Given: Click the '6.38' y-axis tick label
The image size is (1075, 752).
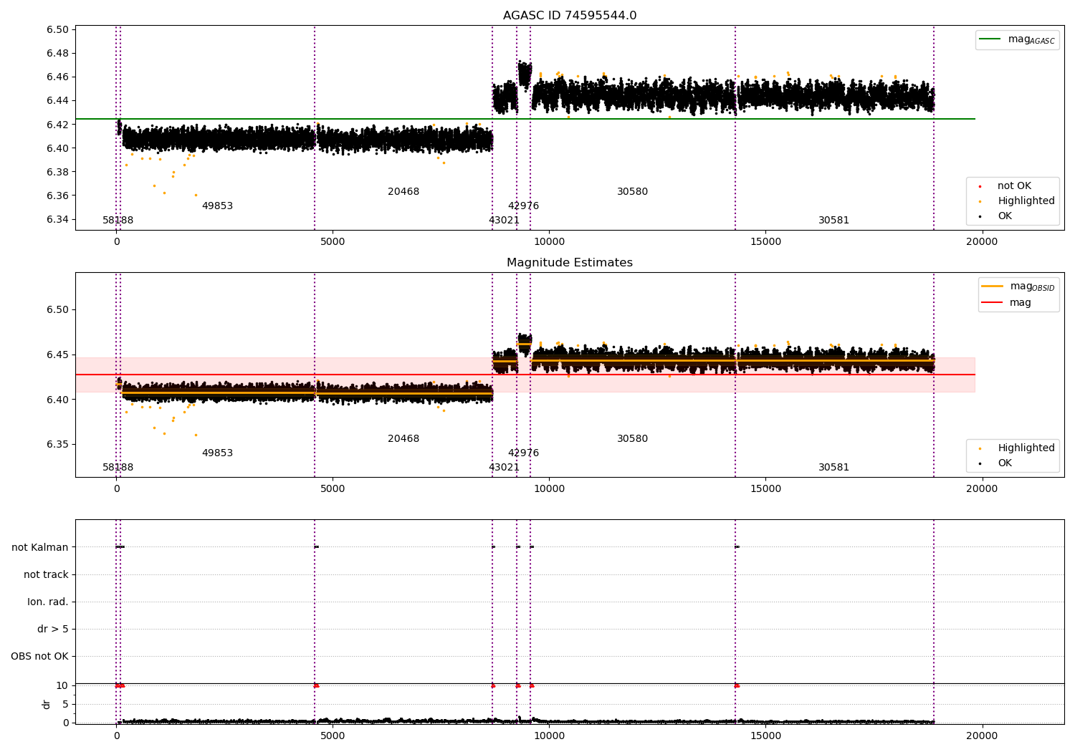Looking at the screenshot, I should pyautogui.click(x=57, y=172).
